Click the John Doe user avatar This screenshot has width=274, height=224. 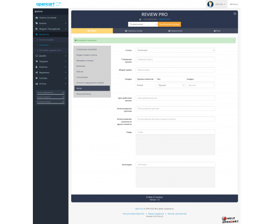tap(210, 4)
